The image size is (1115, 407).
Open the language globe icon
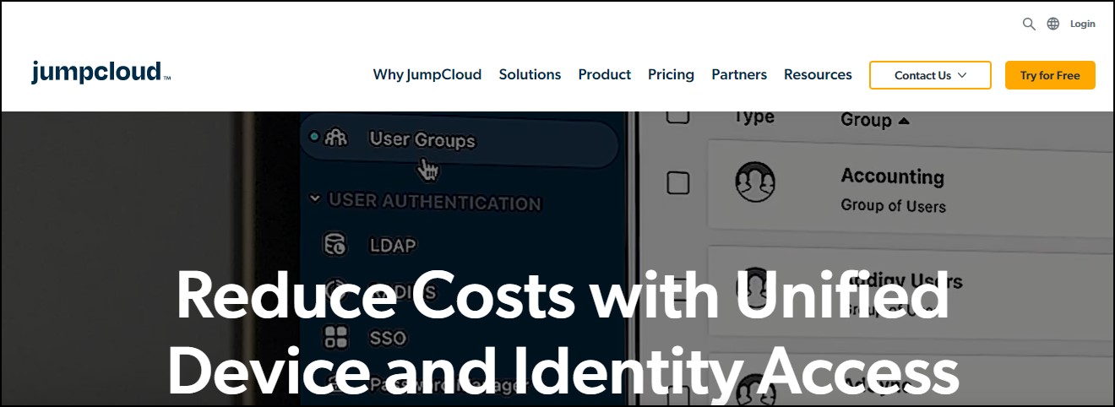[x=1053, y=24]
